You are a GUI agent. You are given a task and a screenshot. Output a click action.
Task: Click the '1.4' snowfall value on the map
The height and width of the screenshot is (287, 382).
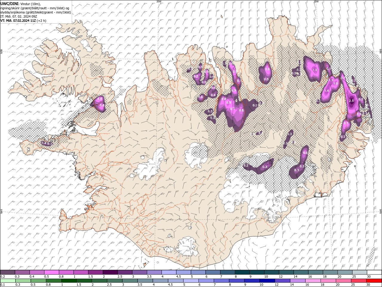click(326, 91)
